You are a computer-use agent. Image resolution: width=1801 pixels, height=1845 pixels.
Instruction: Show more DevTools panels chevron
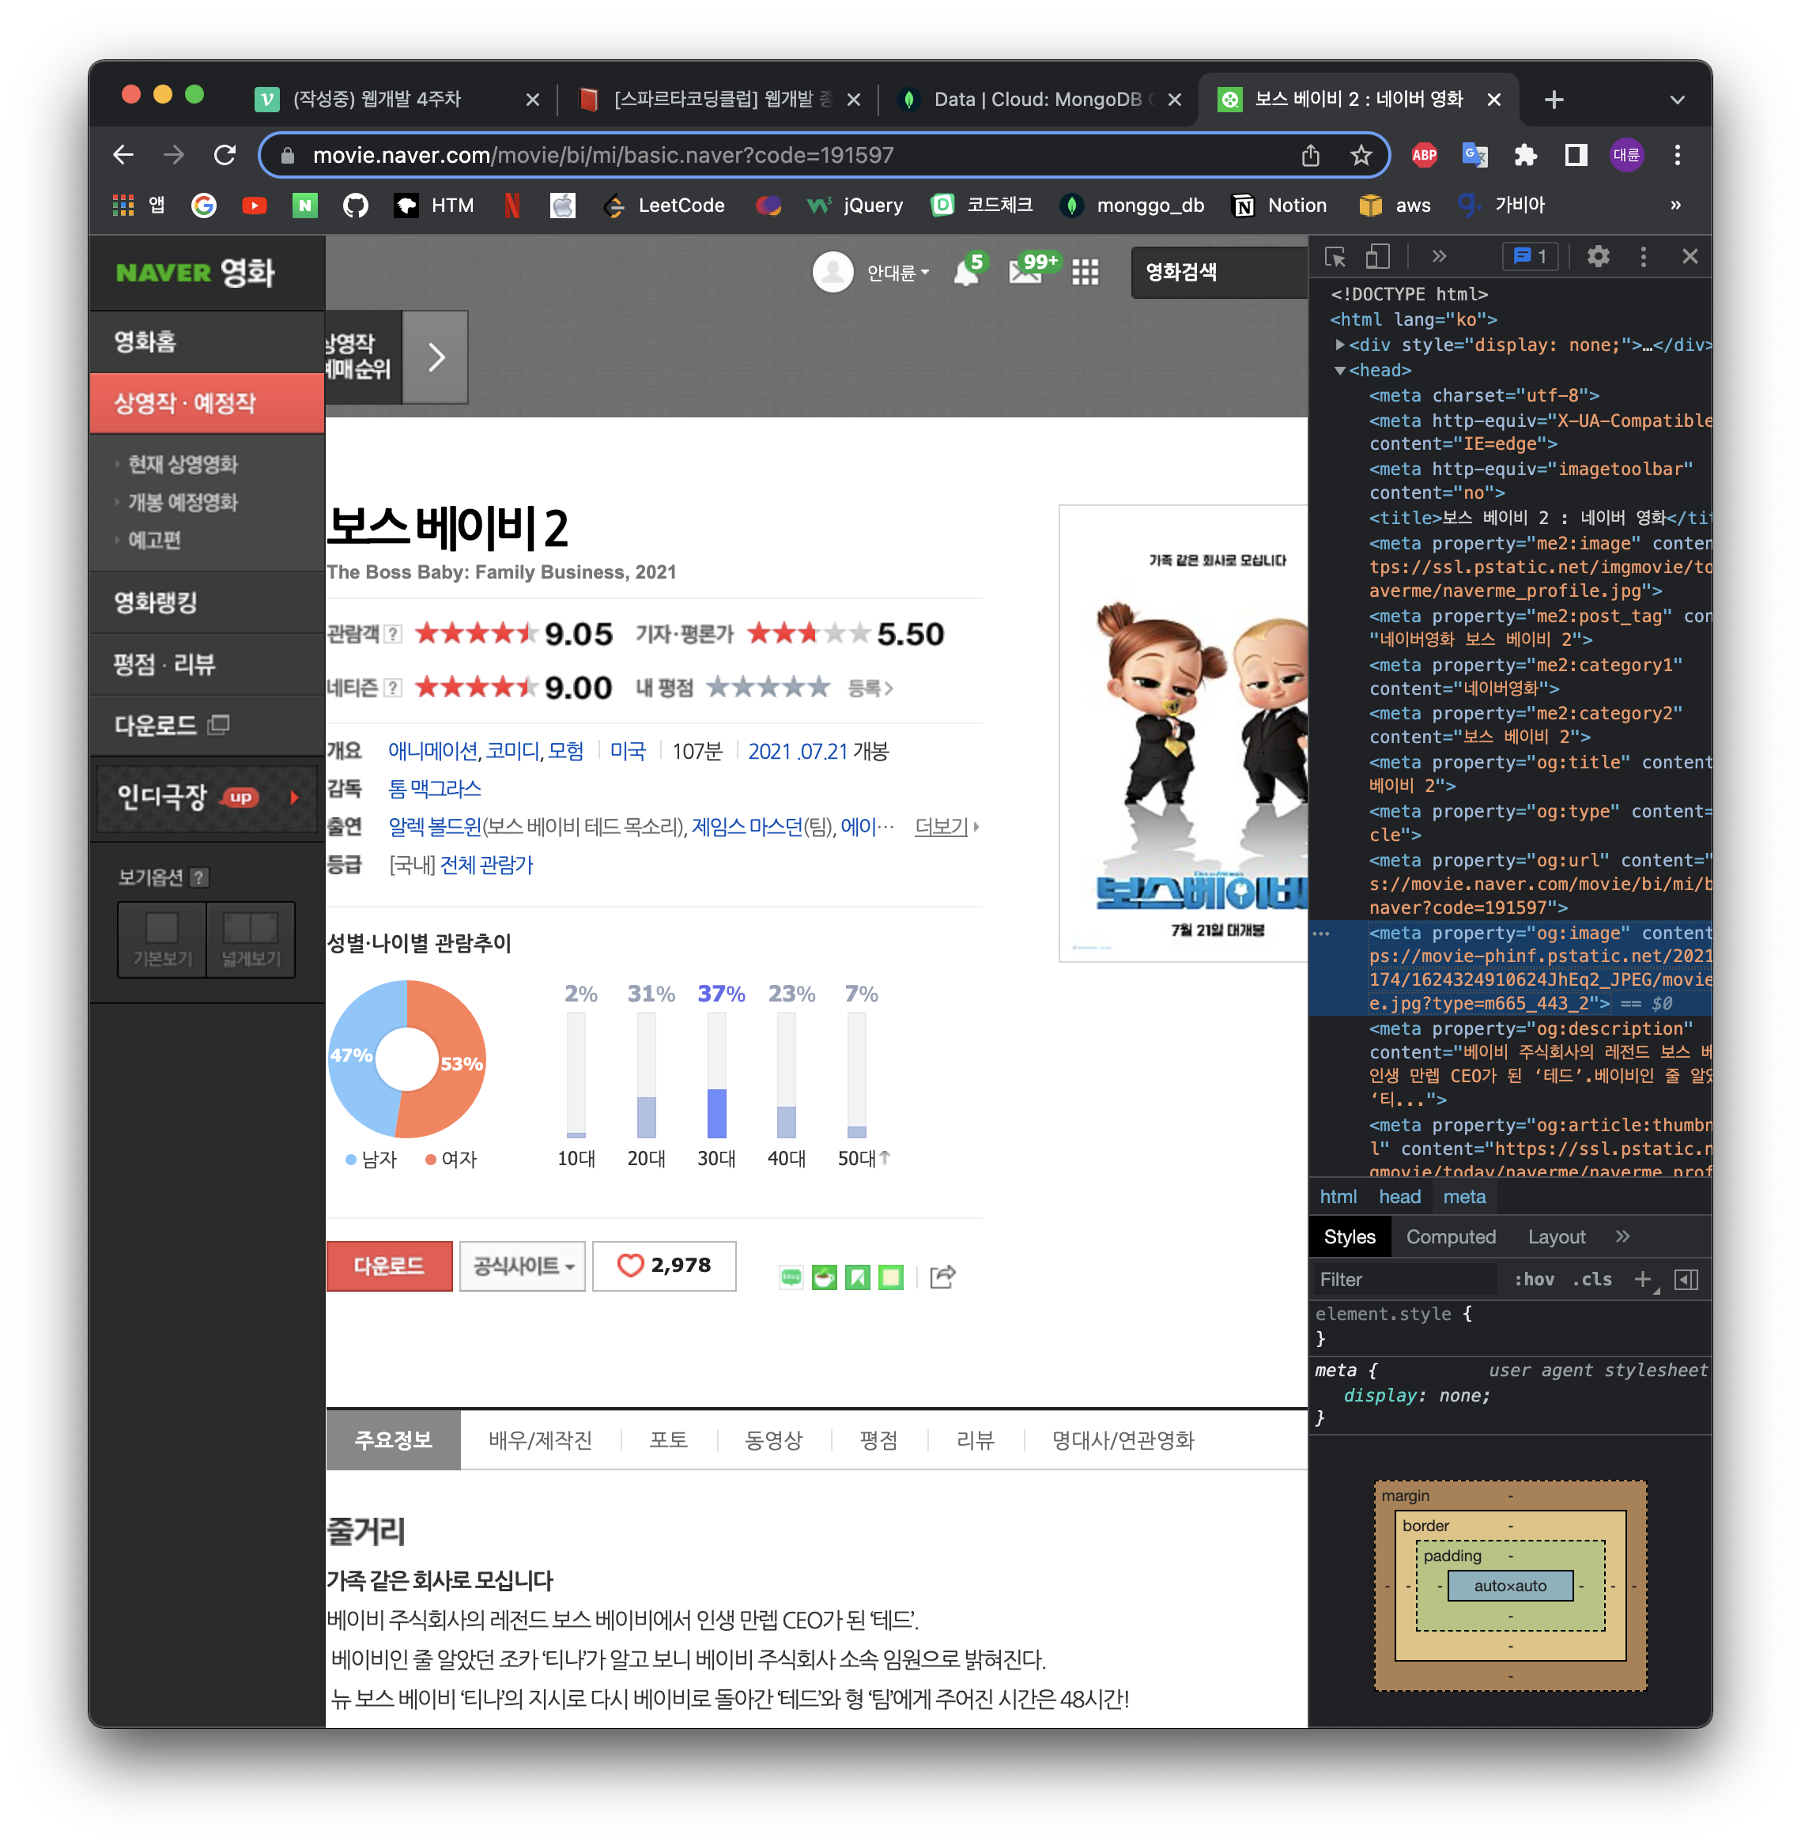pyautogui.click(x=1439, y=256)
